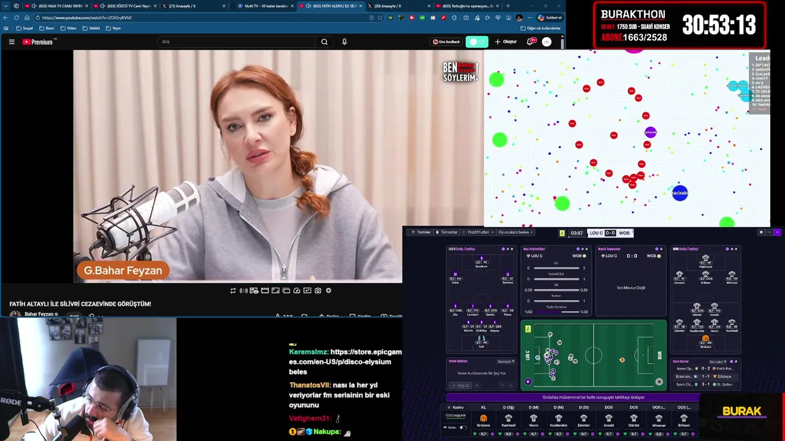The height and width of the screenshot is (441, 785).
Task: Click the Give feedback button
Action: [x=446, y=42]
